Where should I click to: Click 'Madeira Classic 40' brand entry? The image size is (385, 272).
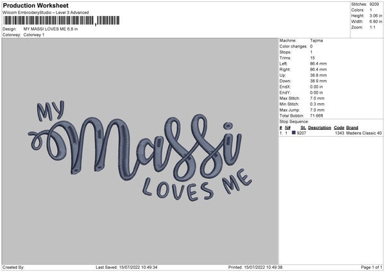coord(364,133)
